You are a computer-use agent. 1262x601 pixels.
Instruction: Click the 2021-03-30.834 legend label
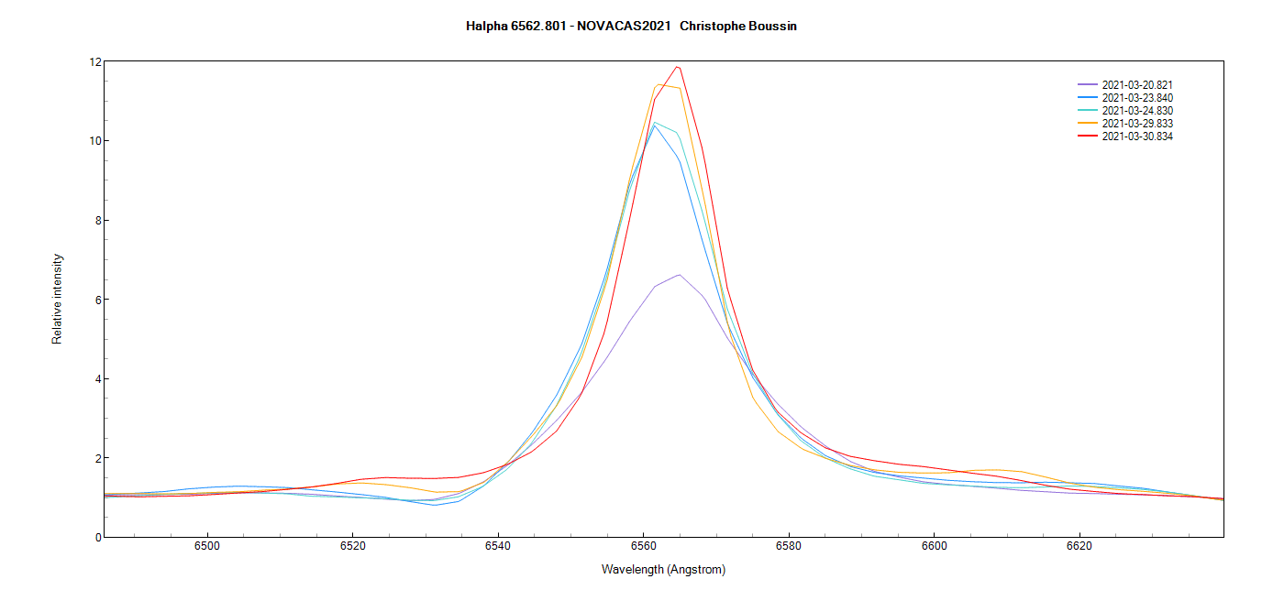1137,137
